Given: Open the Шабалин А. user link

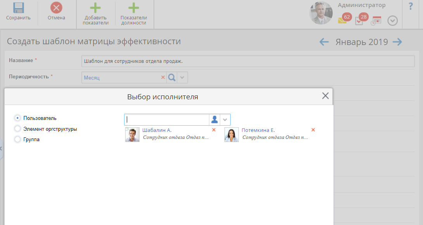Looking at the screenshot, I should pyautogui.click(x=157, y=130).
